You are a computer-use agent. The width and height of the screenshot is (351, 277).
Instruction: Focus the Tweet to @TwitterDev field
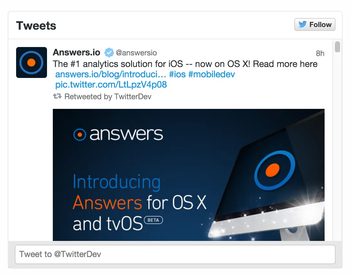tap(175, 254)
